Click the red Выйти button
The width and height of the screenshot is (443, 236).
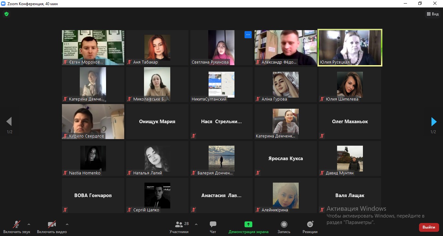[429, 227]
